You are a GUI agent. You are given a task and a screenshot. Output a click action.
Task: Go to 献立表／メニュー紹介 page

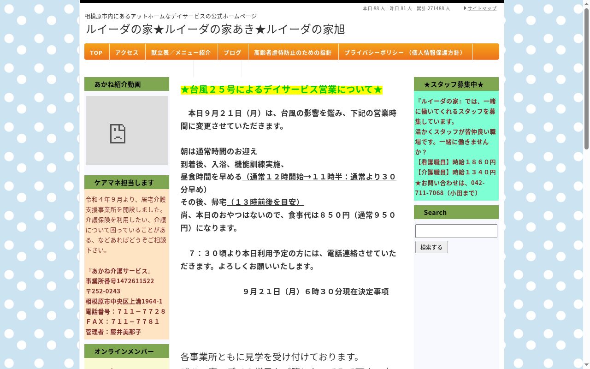point(181,52)
